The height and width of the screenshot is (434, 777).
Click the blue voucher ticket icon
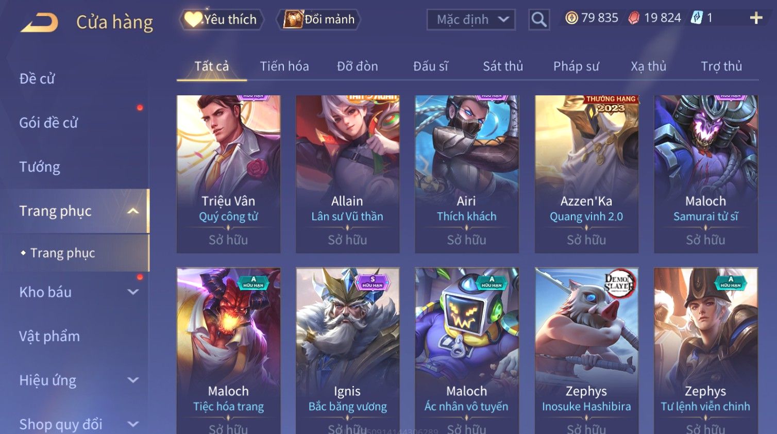pyautogui.click(x=697, y=18)
